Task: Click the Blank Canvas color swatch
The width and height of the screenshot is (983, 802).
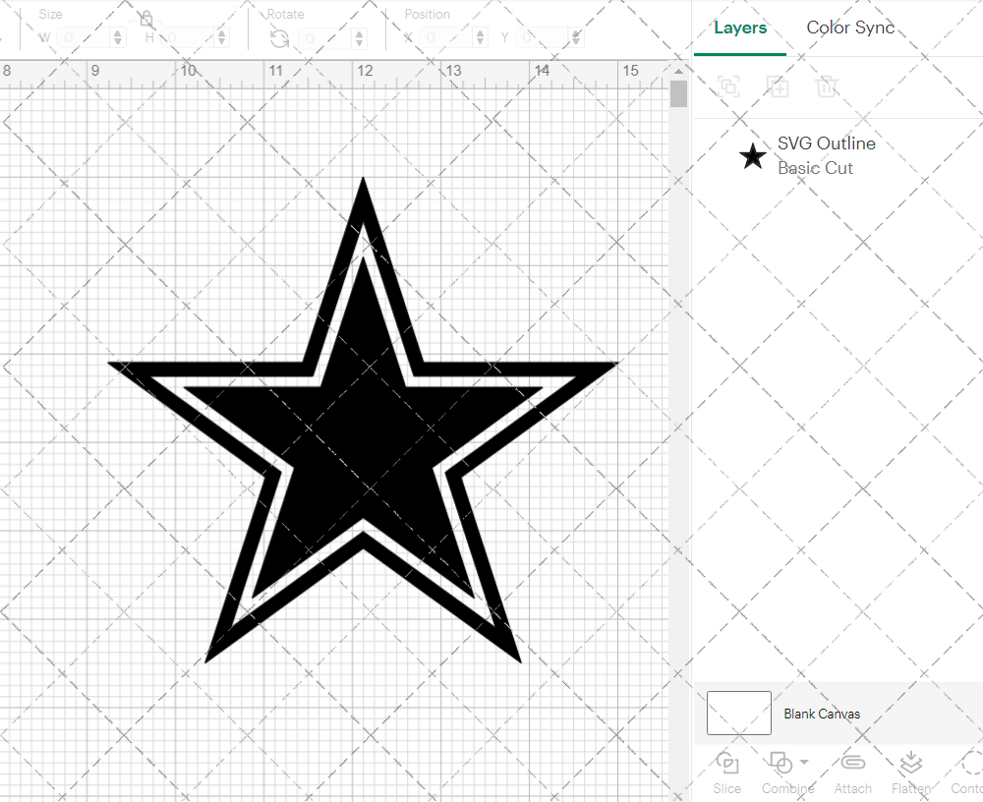Action: point(738,714)
